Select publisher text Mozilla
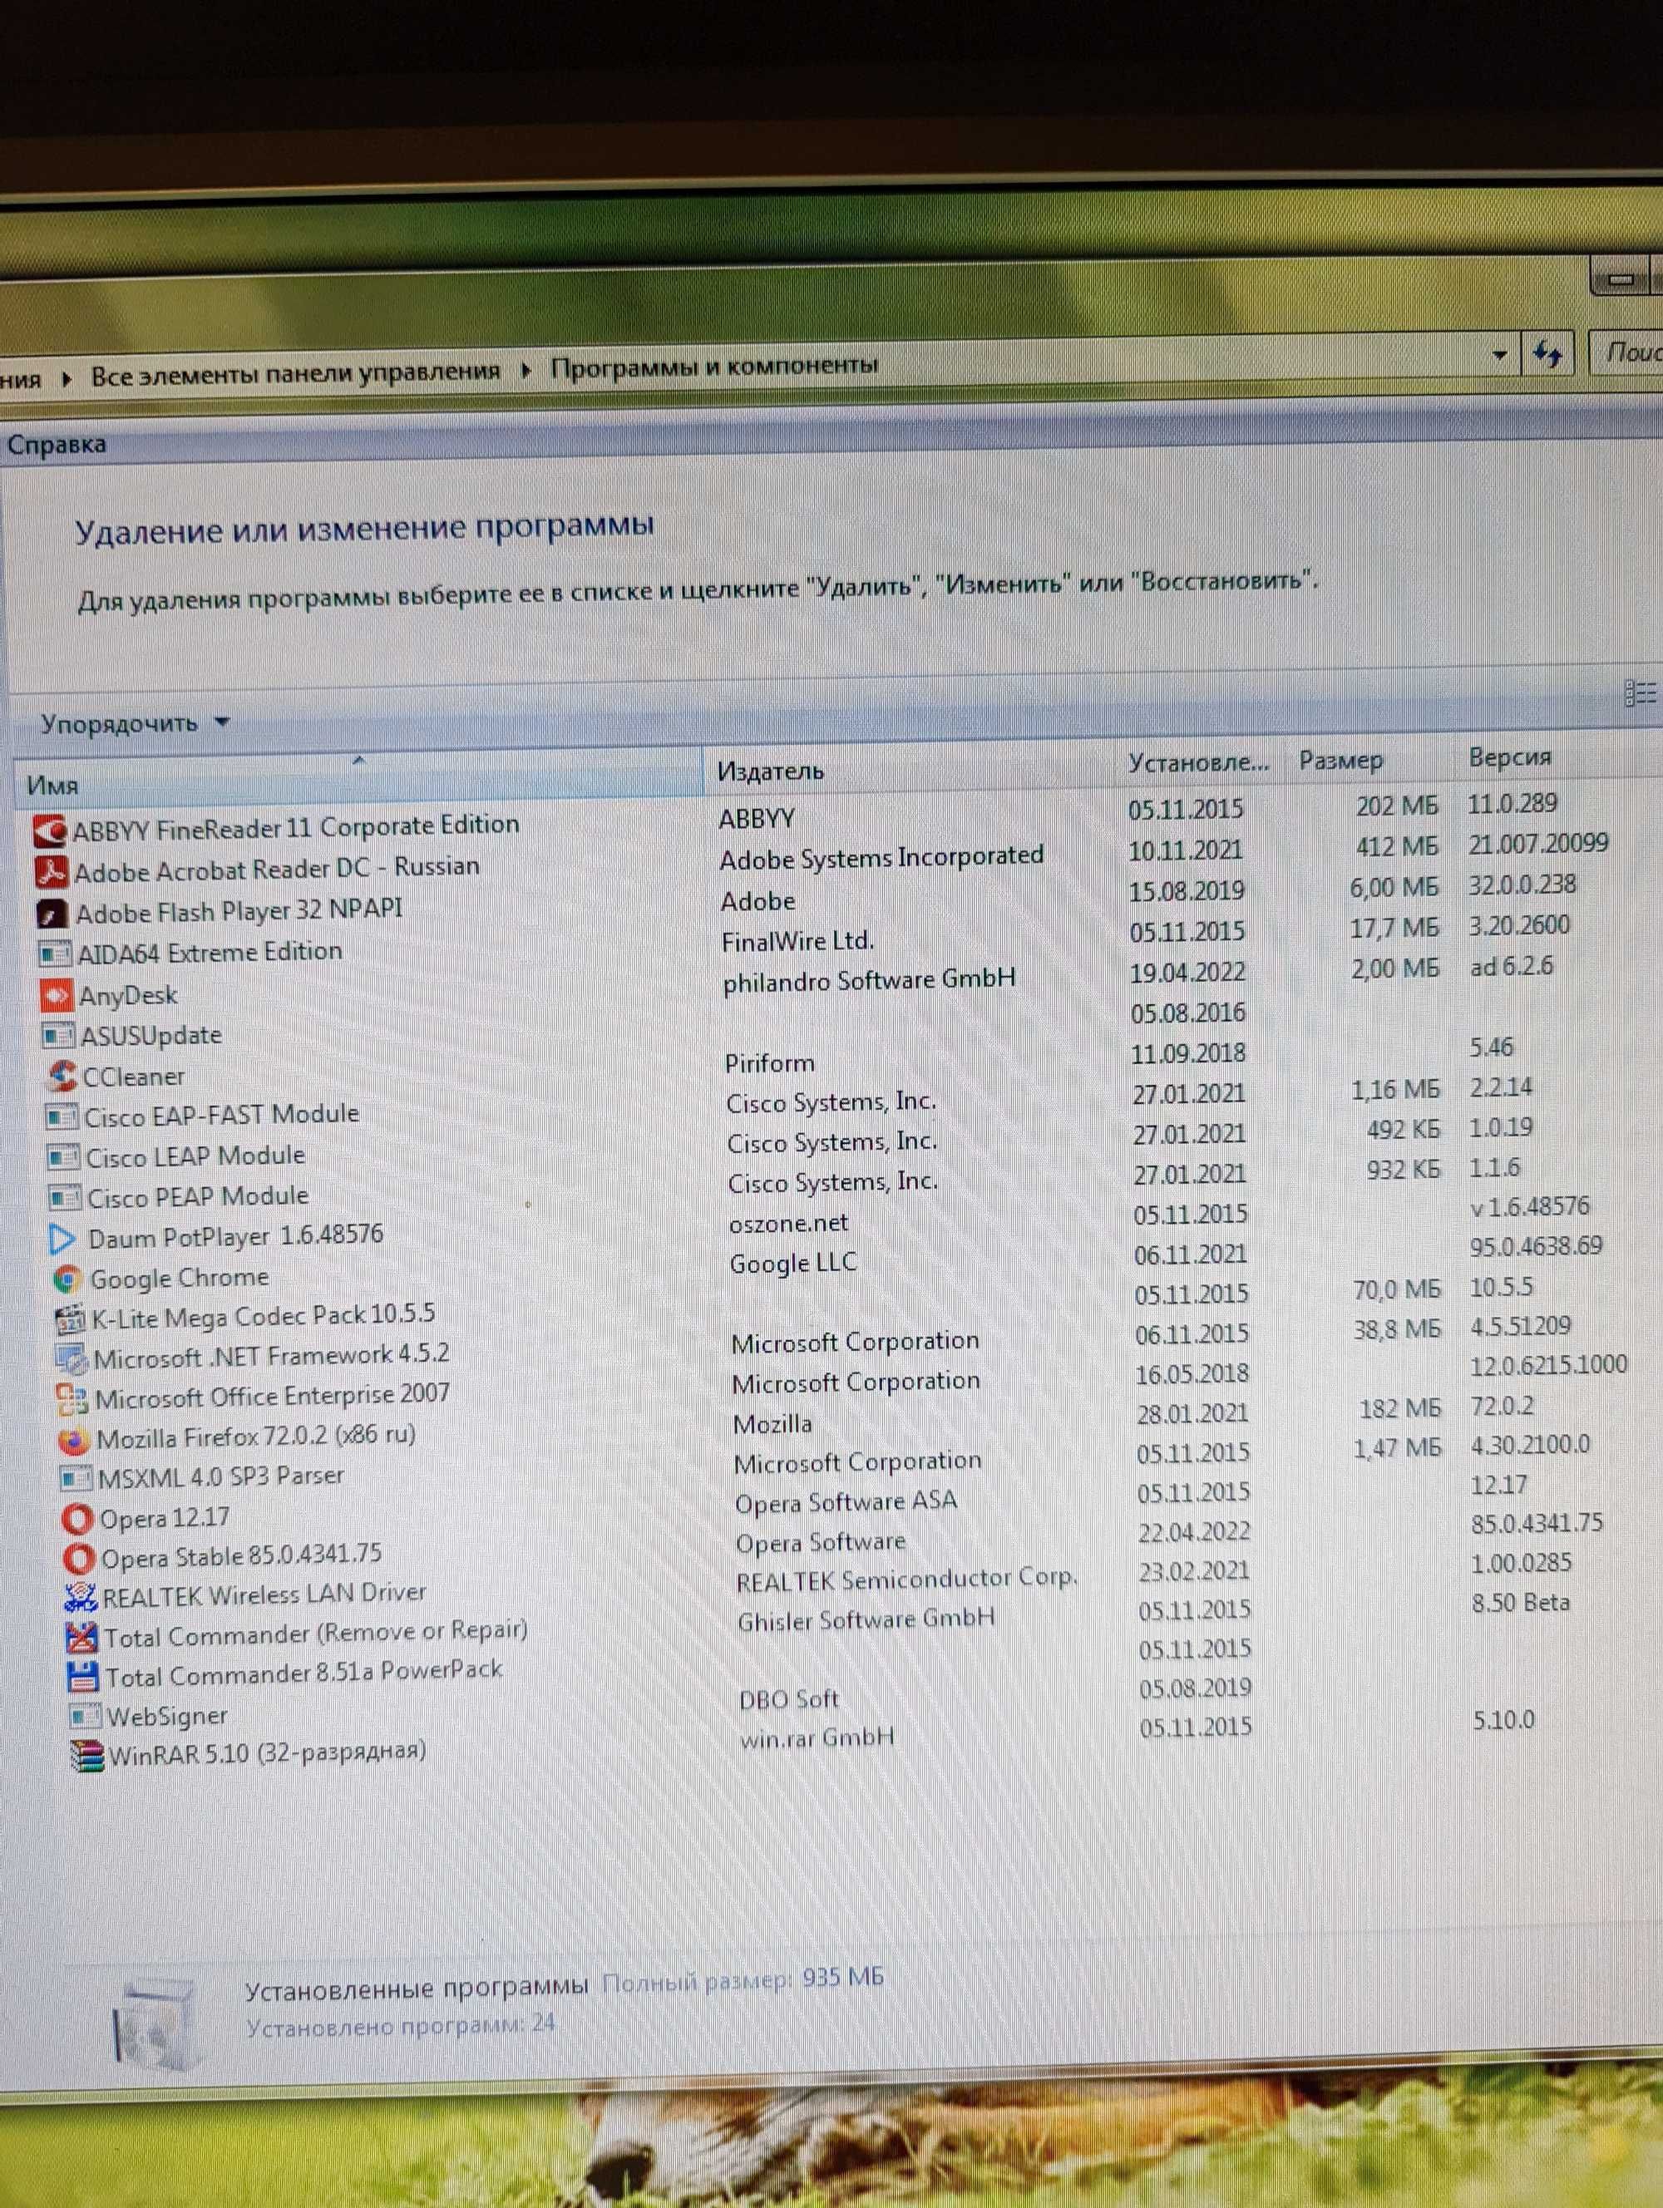This screenshot has width=1663, height=2208. point(772,1423)
